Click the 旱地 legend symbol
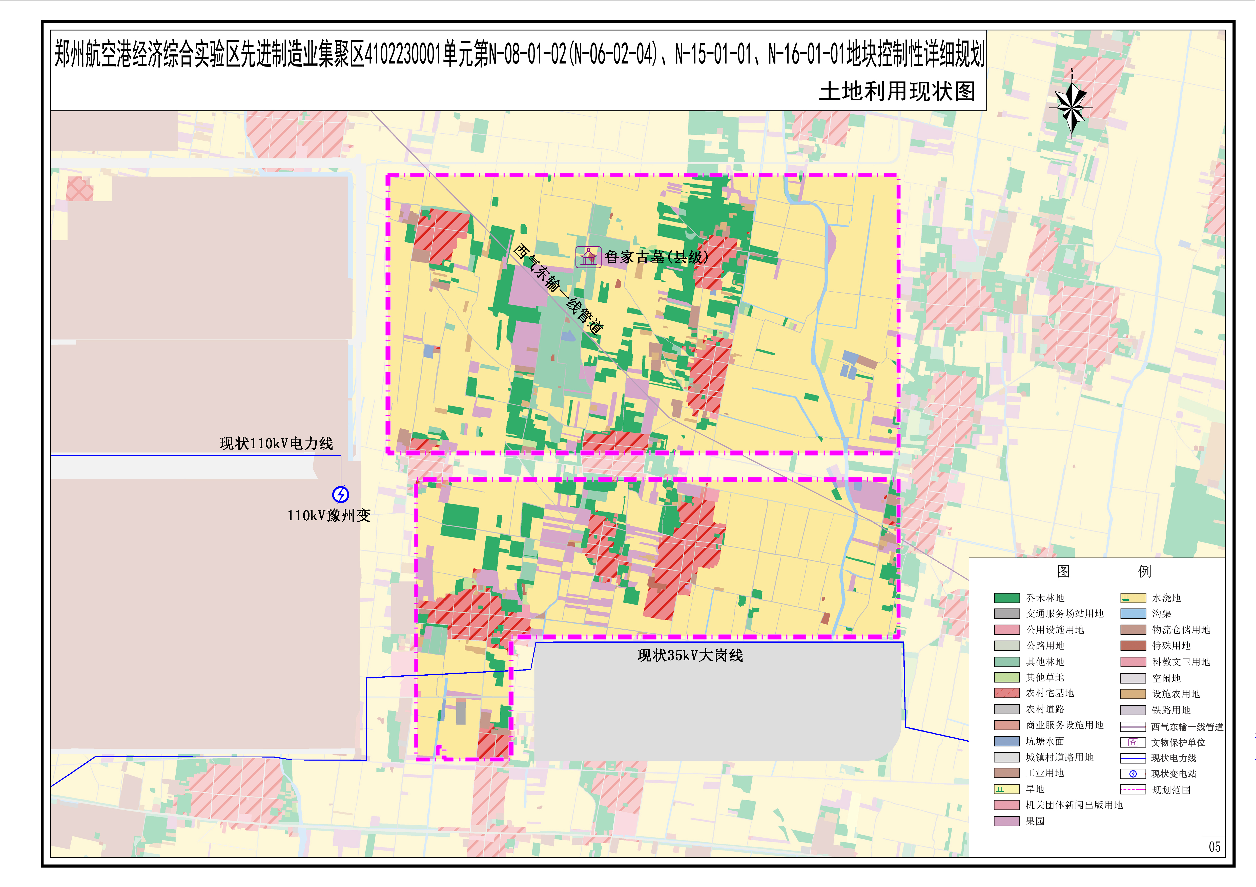Screen dimensions: 1256x887 tap(1006, 789)
